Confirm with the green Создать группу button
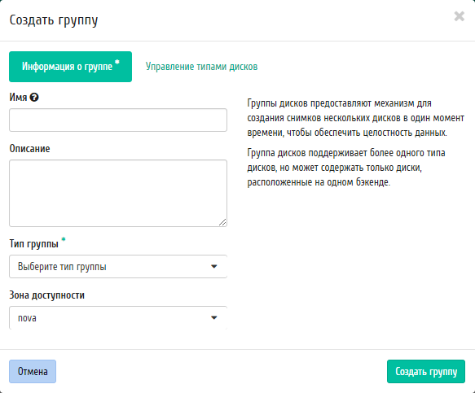Image resolution: width=475 pixels, height=393 pixels. [x=426, y=371]
